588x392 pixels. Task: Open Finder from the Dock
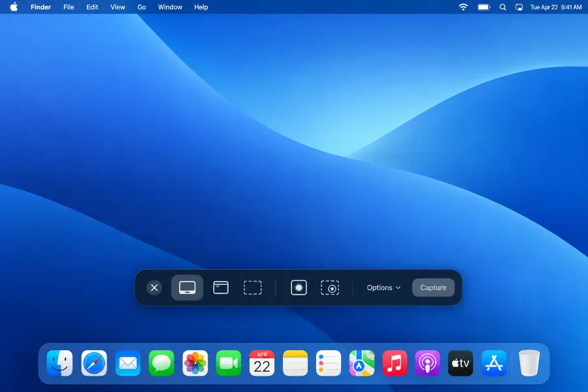[x=60, y=363]
